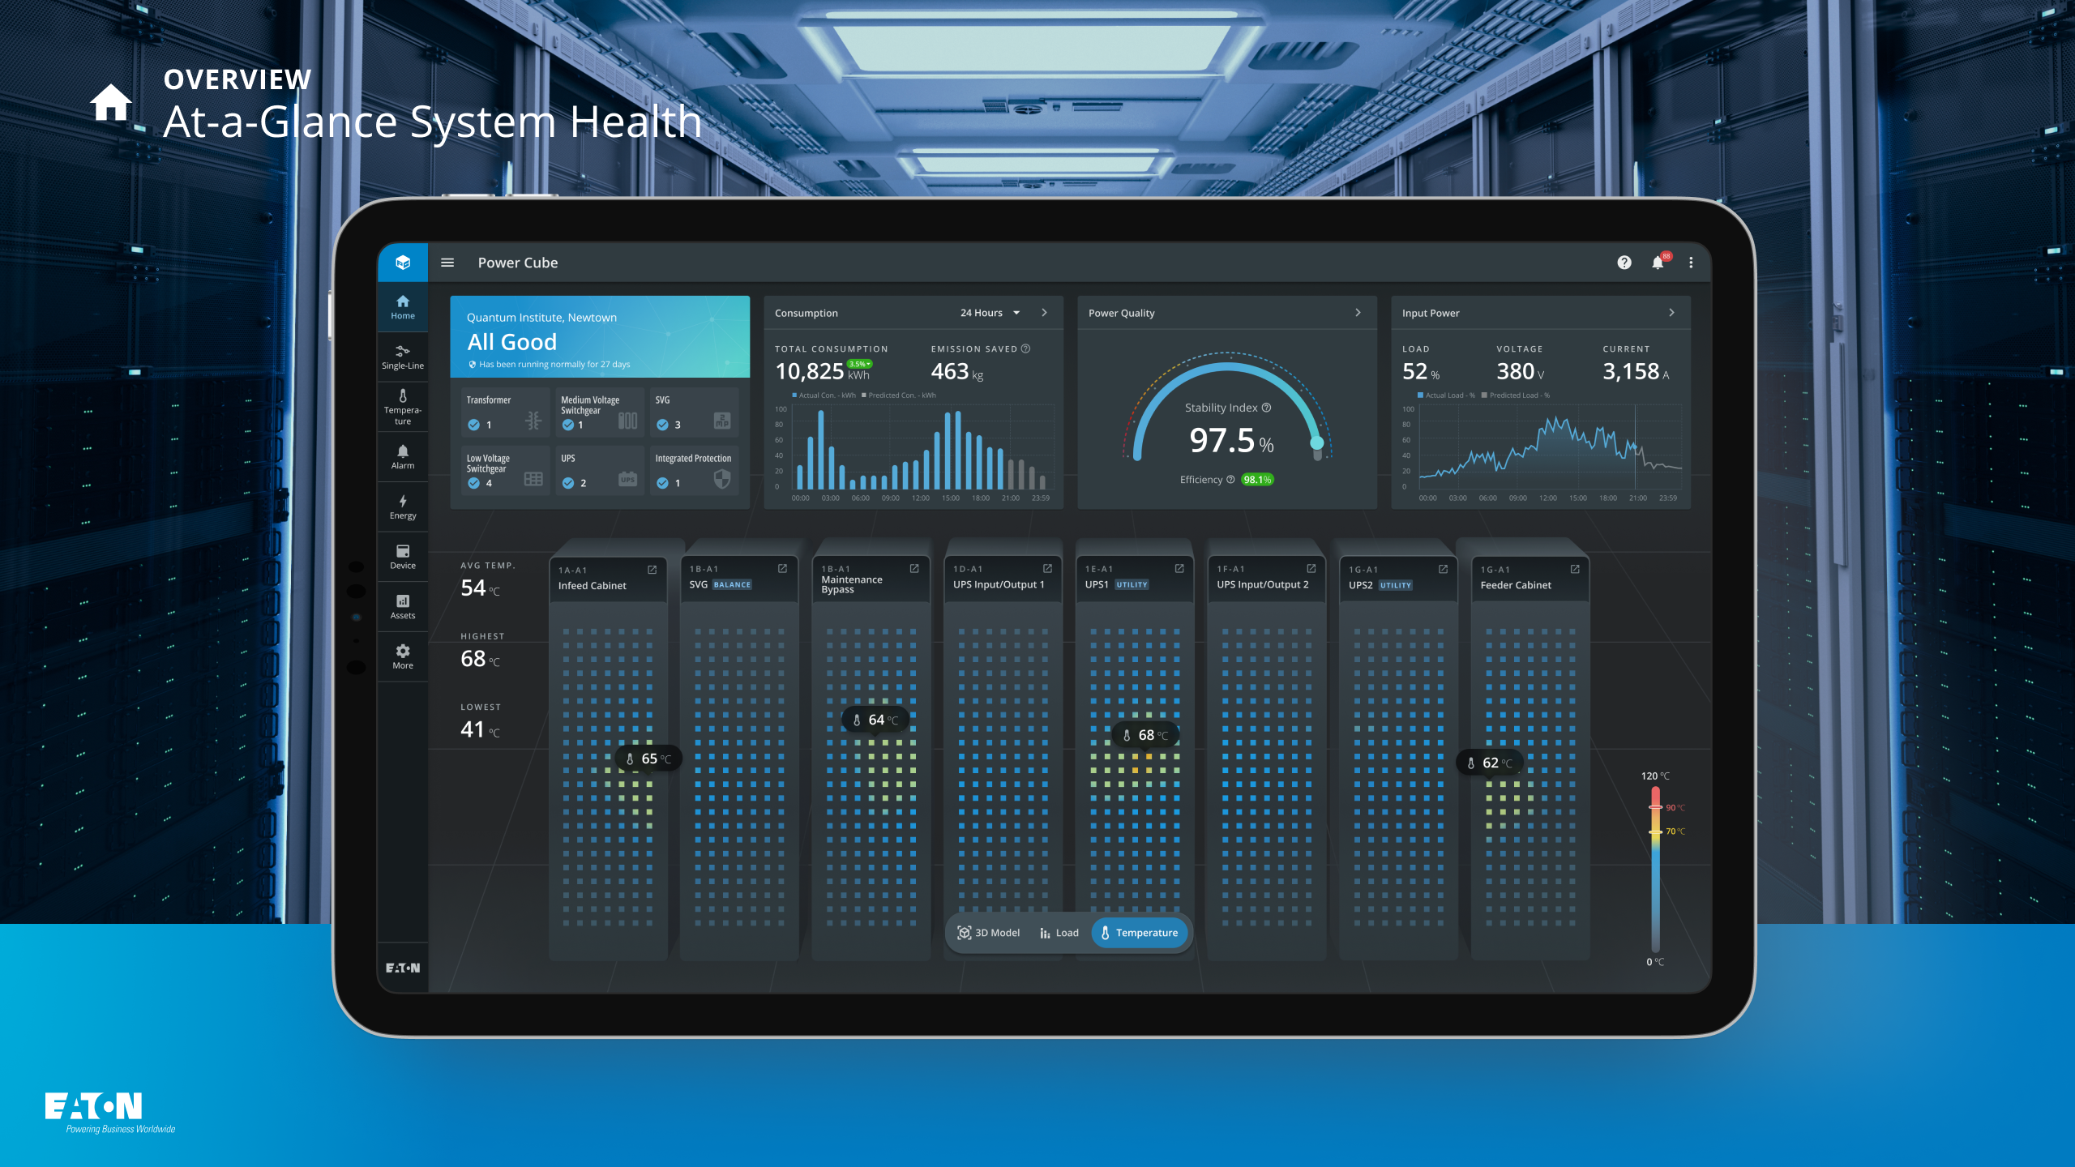Click the 68 °C hotspot on UPS1

coord(1146,735)
